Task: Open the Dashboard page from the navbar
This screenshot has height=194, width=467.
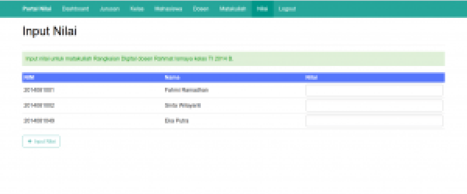Action: [75, 9]
